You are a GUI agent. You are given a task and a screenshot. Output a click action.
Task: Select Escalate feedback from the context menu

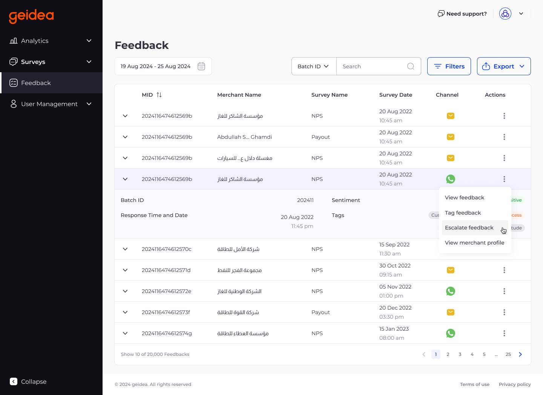[x=469, y=228]
